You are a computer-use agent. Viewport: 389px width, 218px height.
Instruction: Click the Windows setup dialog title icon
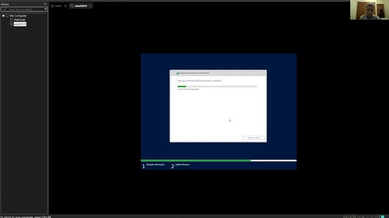click(177, 73)
